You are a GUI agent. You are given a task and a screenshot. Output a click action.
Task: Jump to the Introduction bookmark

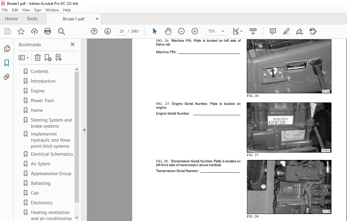(43, 81)
